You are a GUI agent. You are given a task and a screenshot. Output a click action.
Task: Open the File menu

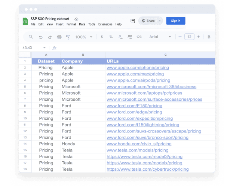(33, 24)
